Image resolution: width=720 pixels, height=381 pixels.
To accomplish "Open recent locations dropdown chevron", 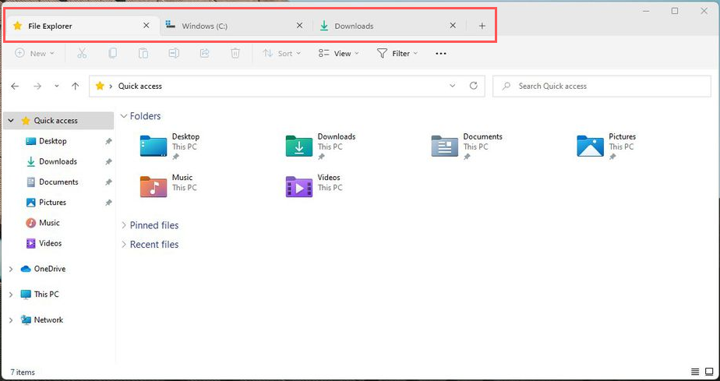I will (x=56, y=86).
